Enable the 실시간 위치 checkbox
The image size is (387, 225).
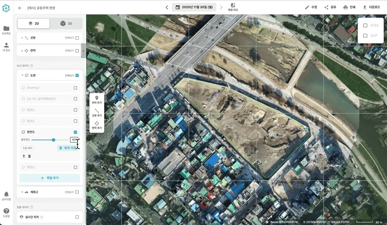(x=77, y=217)
